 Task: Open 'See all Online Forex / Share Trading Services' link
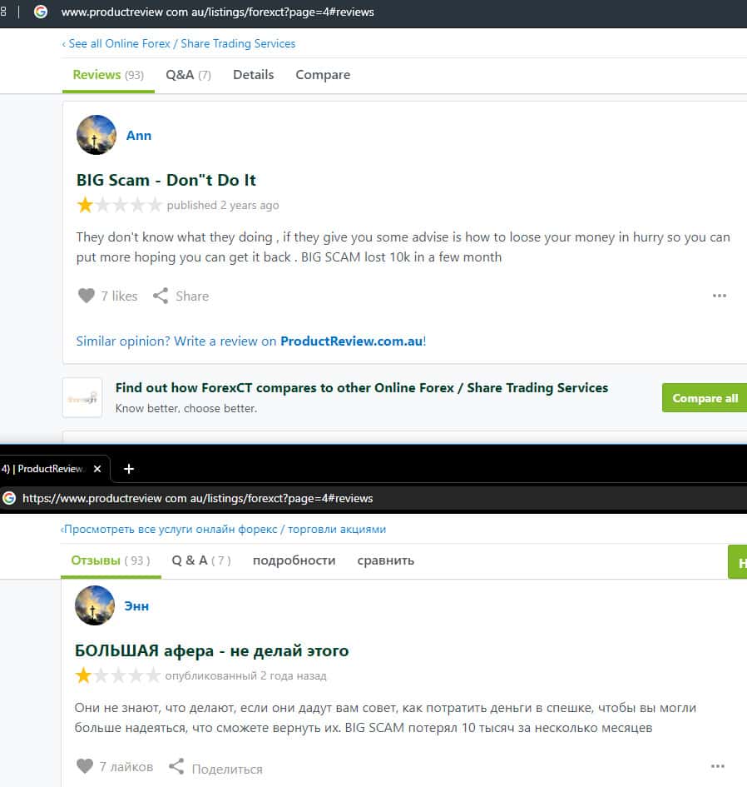179,43
